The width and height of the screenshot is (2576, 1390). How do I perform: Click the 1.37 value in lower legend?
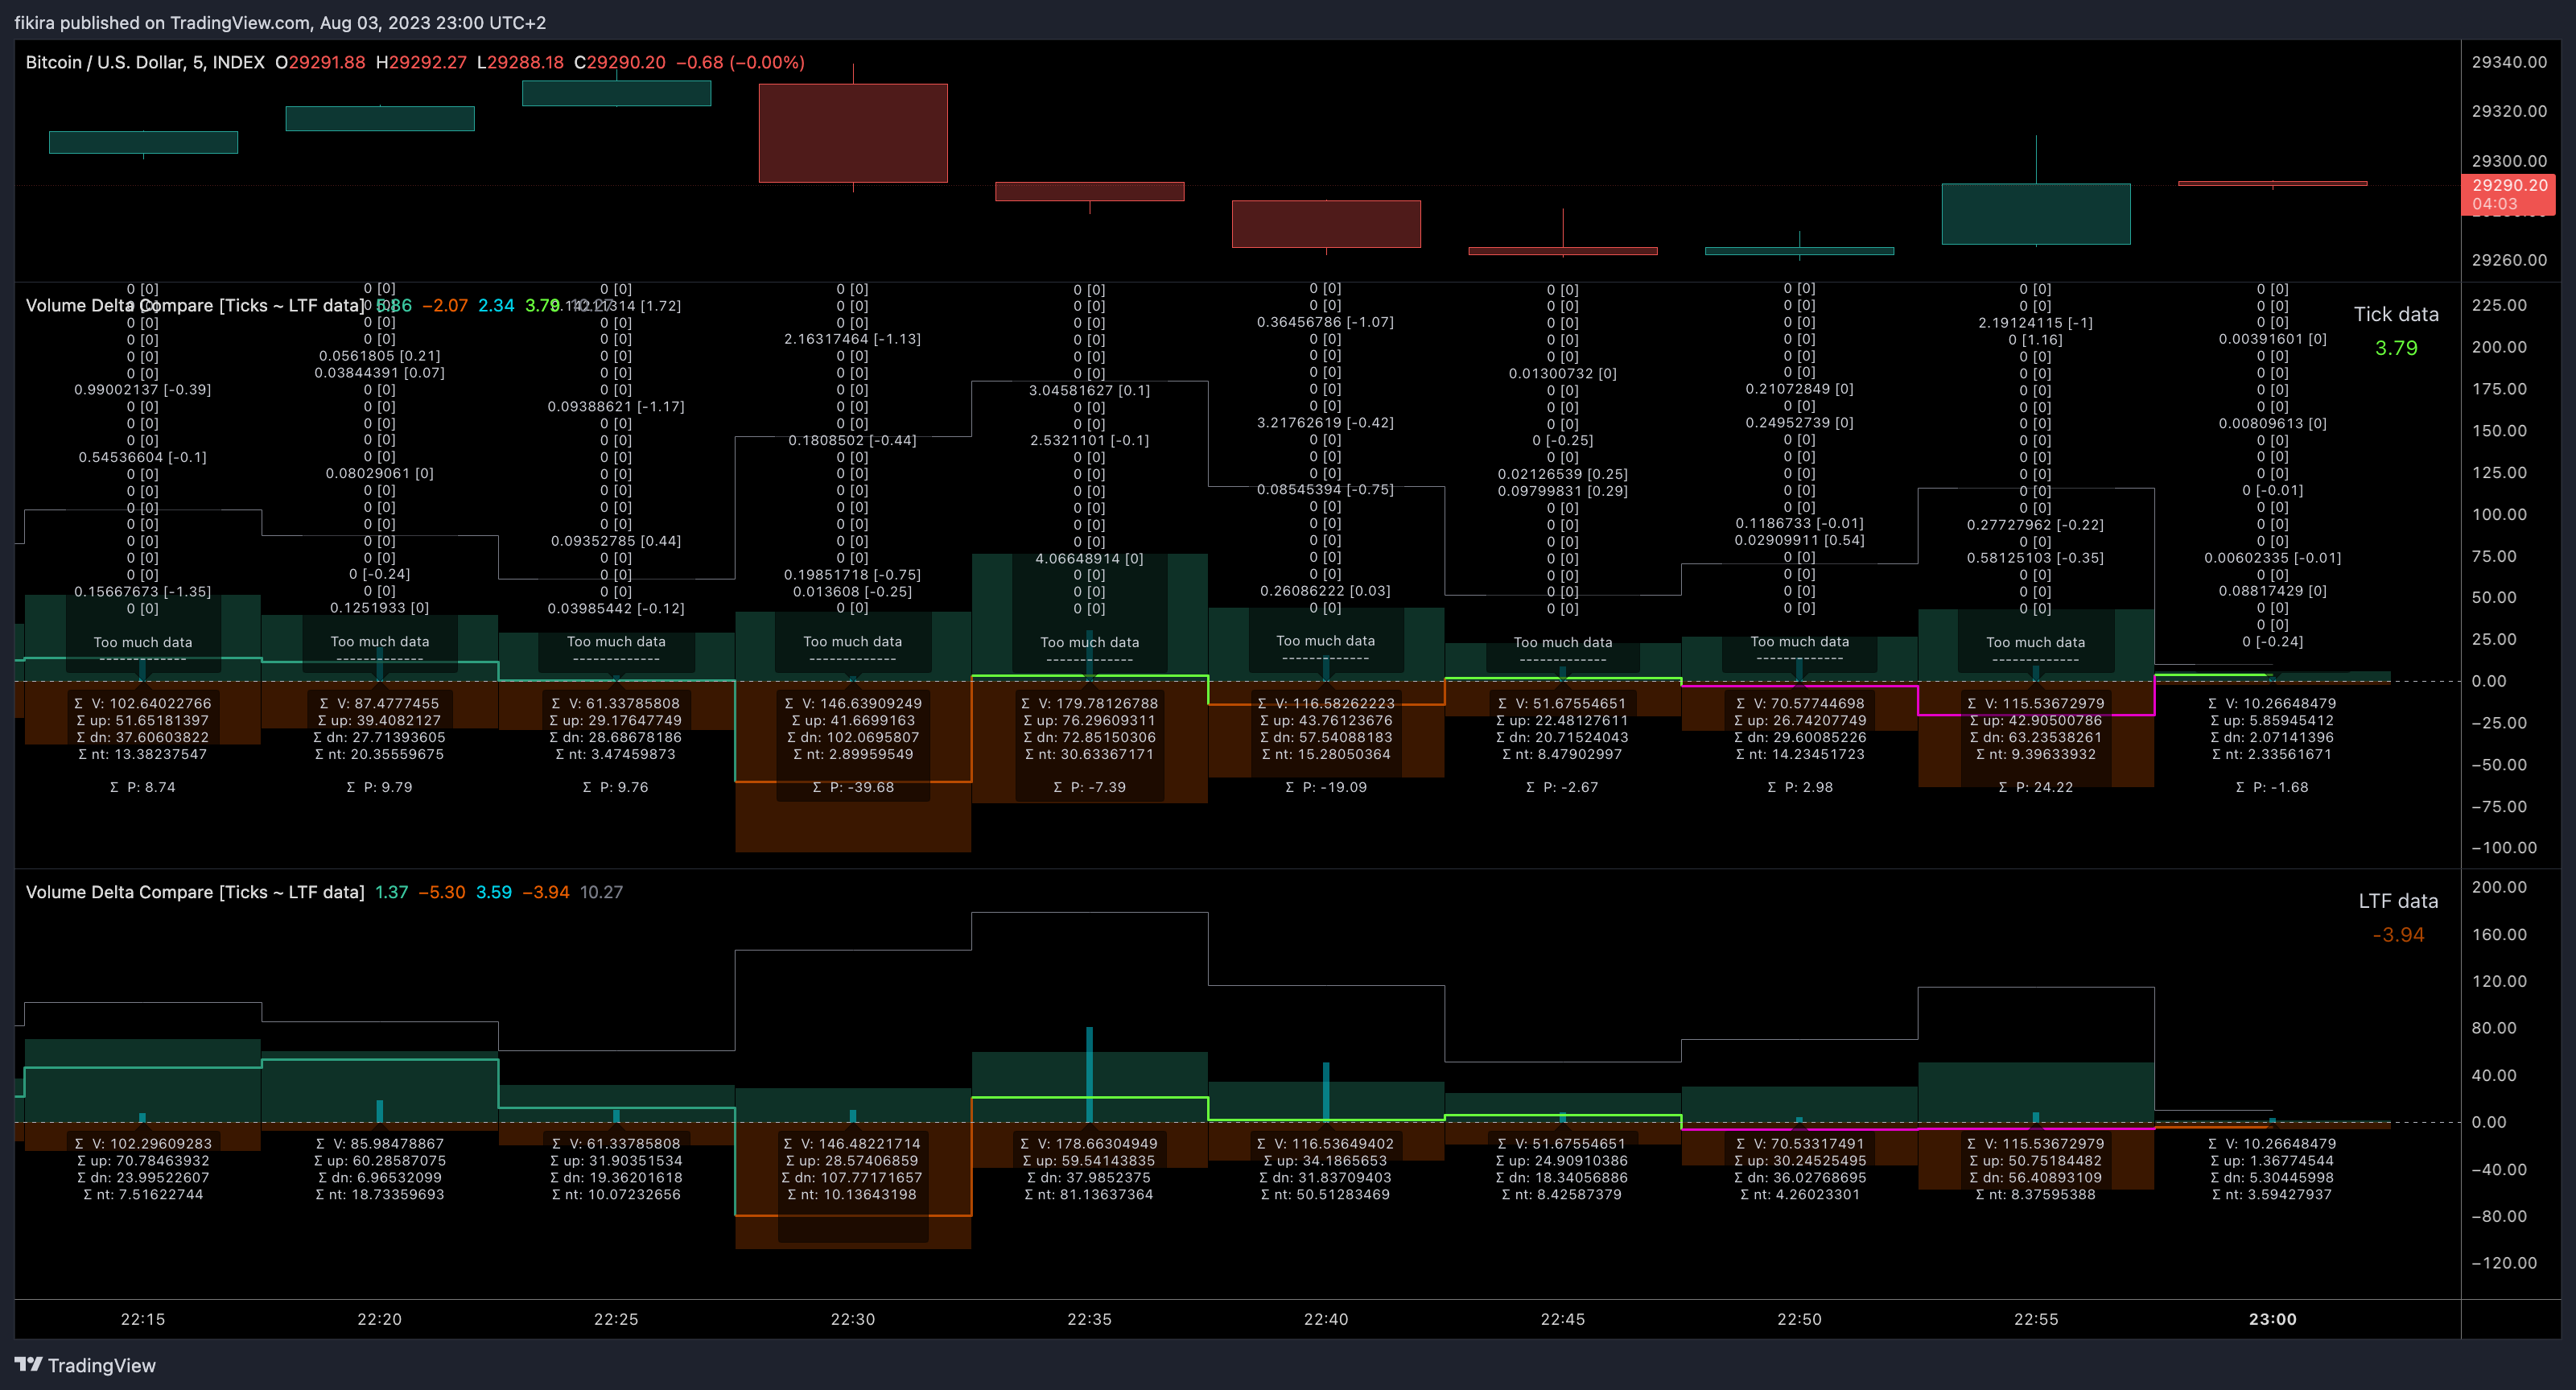tap(391, 892)
